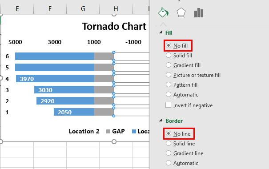
Task: Click the 2050 data label
Action: 64,113
